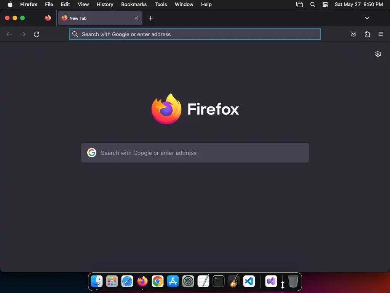This screenshot has height=293, width=390.
Task: Launch Visual Studio from the Dock
Action: [271, 281]
